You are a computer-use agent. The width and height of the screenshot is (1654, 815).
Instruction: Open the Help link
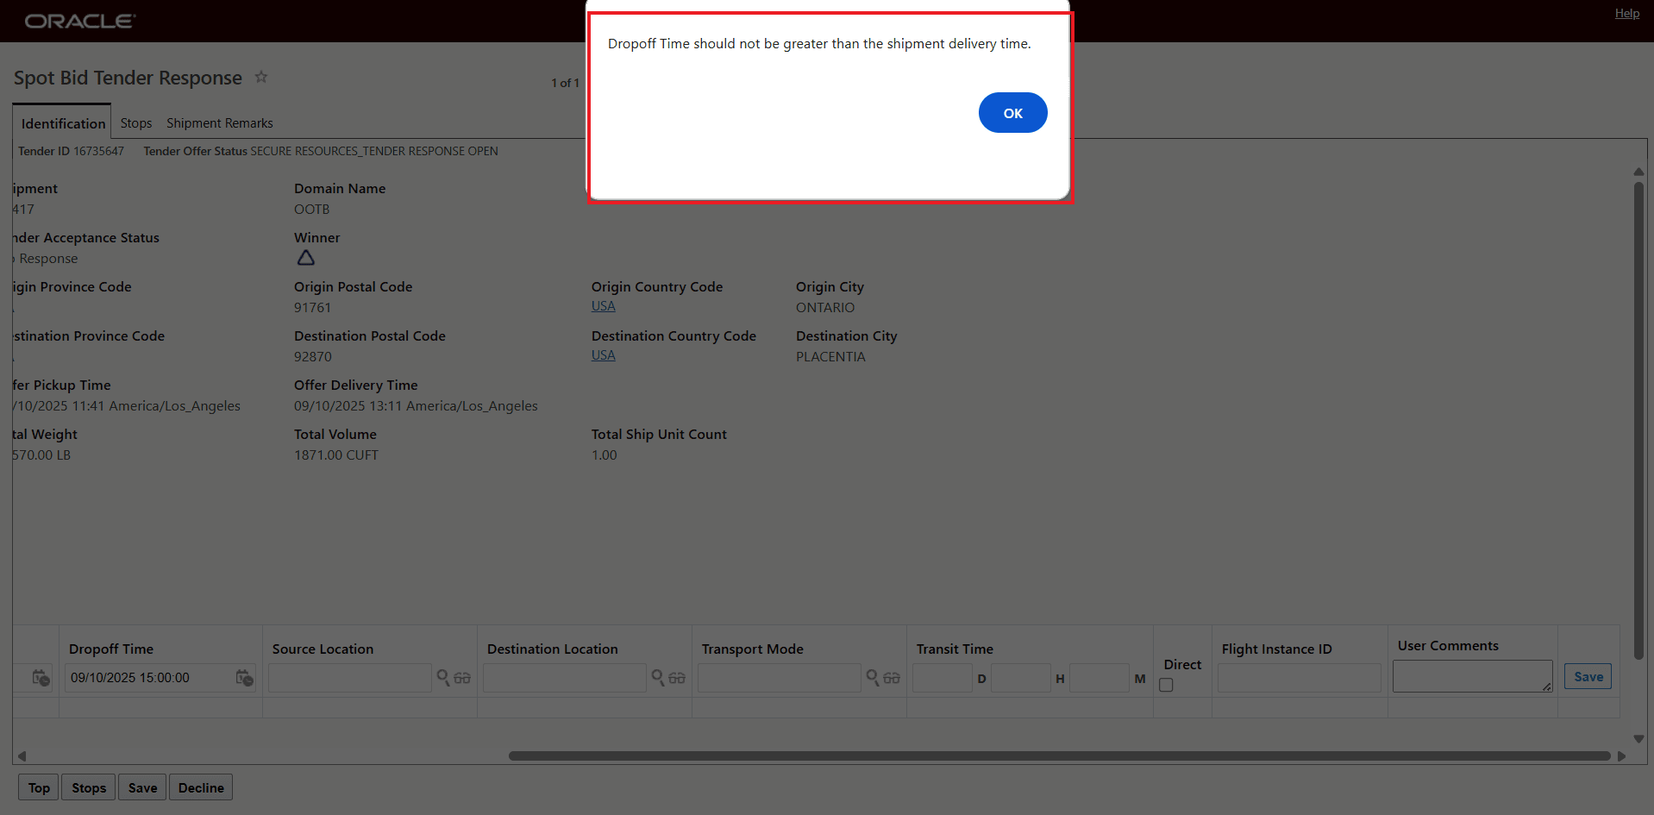(x=1626, y=13)
